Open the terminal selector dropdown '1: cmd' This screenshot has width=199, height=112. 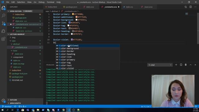(160, 65)
